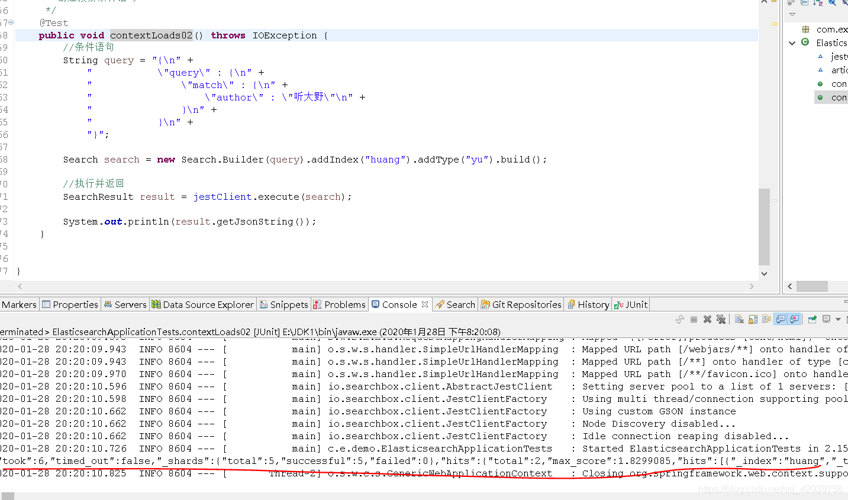Click the green class icon beside Elastics
848x500 pixels.
(x=805, y=42)
